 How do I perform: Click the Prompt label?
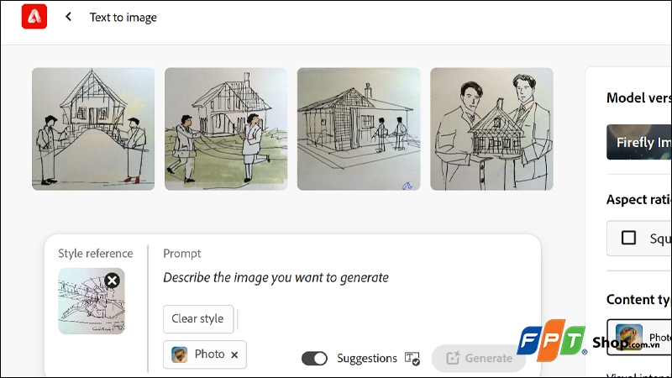click(x=181, y=254)
